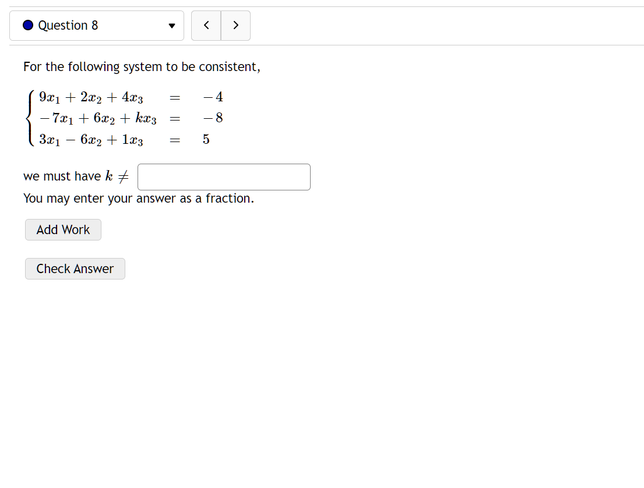The height and width of the screenshot is (488, 644).
Task: Click the blue question status indicator dot
Action: (x=27, y=25)
